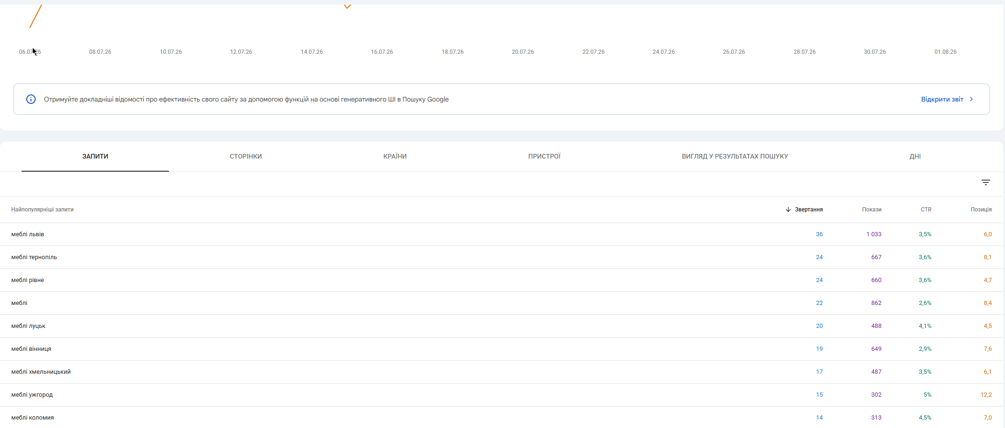Click the 7,0 position value
Viewport: 1005px width, 428px height.
point(988,418)
